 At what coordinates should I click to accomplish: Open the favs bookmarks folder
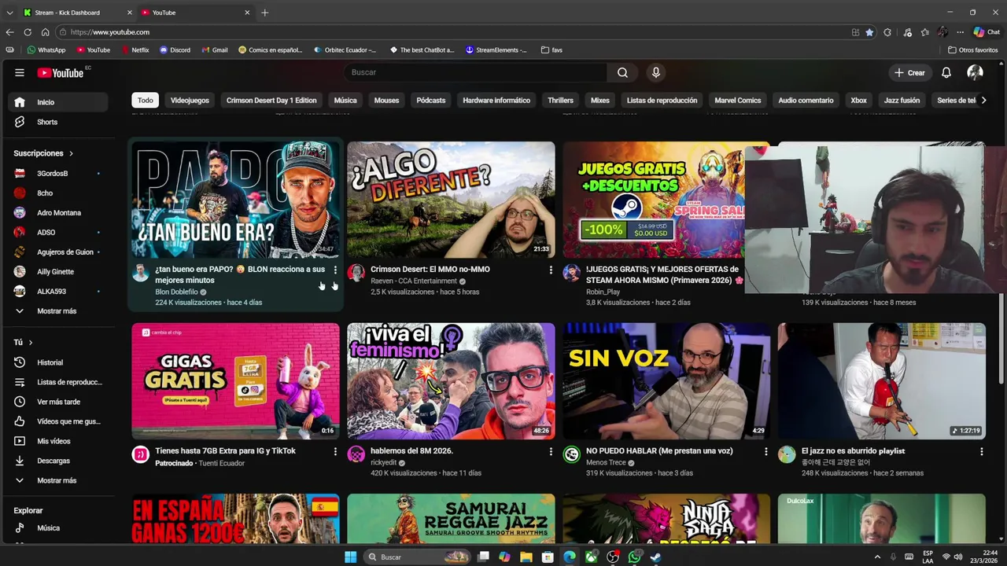[551, 50]
